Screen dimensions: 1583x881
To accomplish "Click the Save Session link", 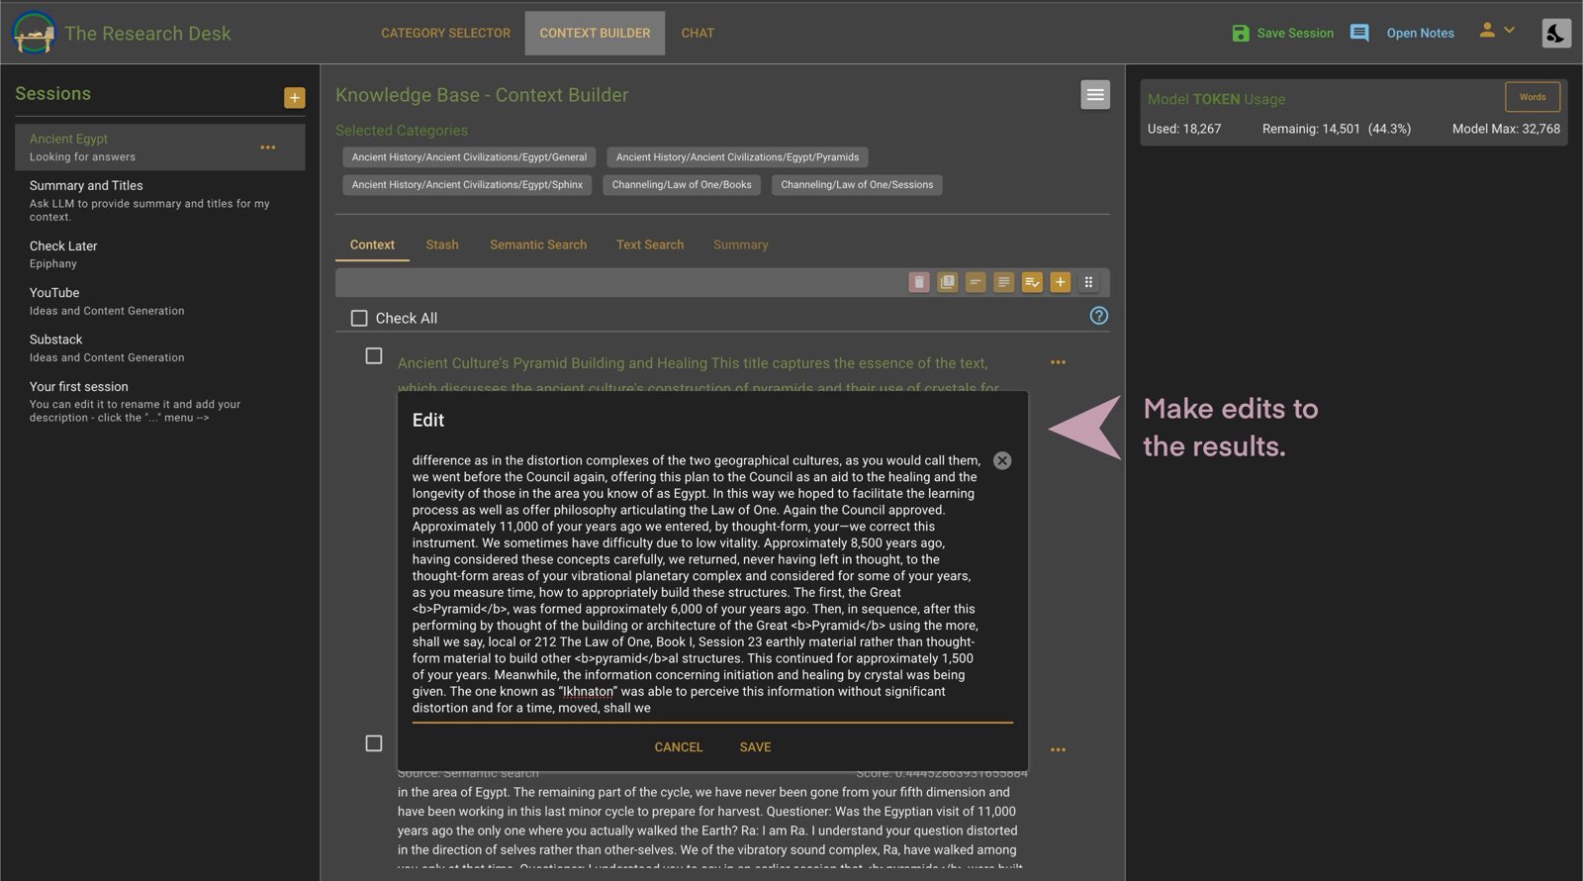I will point(1294,34).
